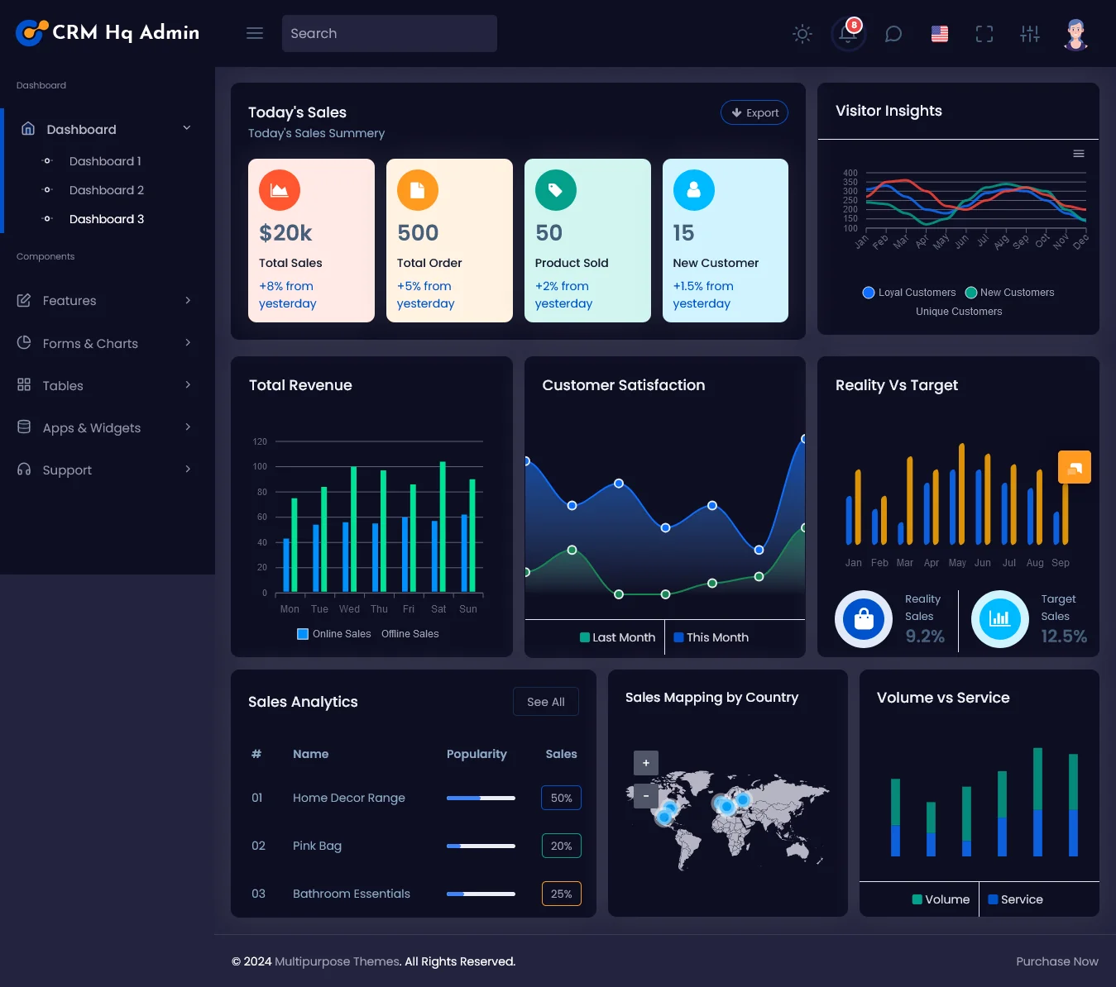
Task: Open the chat messages icon
Action: tap(893, 34)
